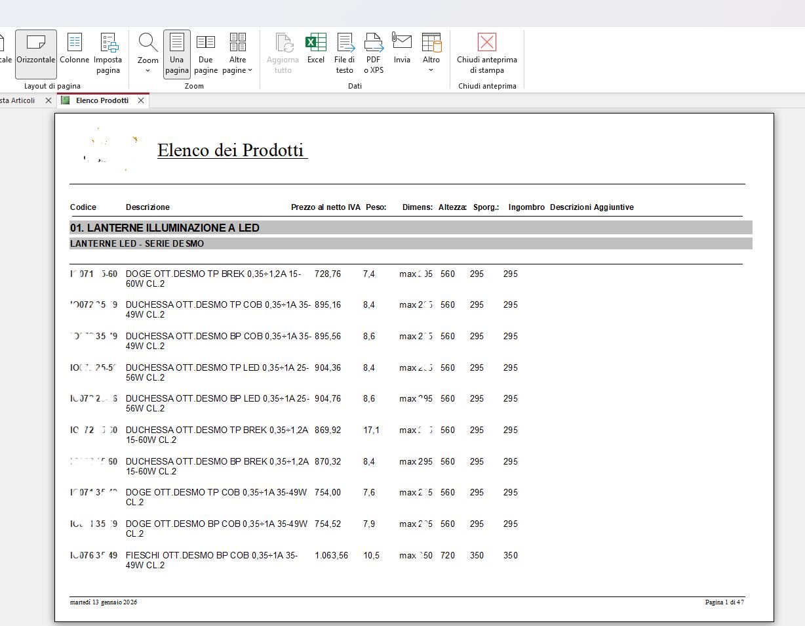Image resolution: width=805 pixels, height=626 pixels.
Task: Click the Dimens column header
Action: (x=418, y=207)
